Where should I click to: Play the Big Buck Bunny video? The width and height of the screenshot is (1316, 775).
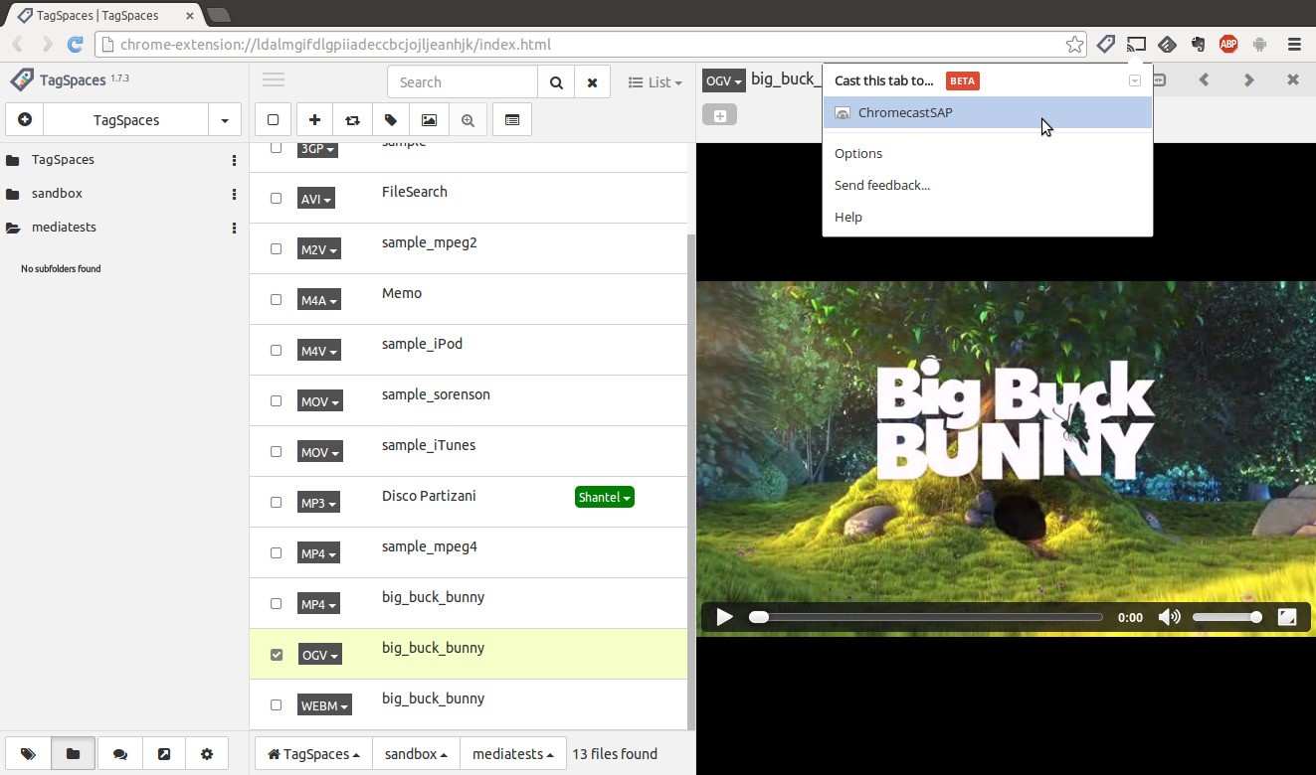[x=724, y=617]
